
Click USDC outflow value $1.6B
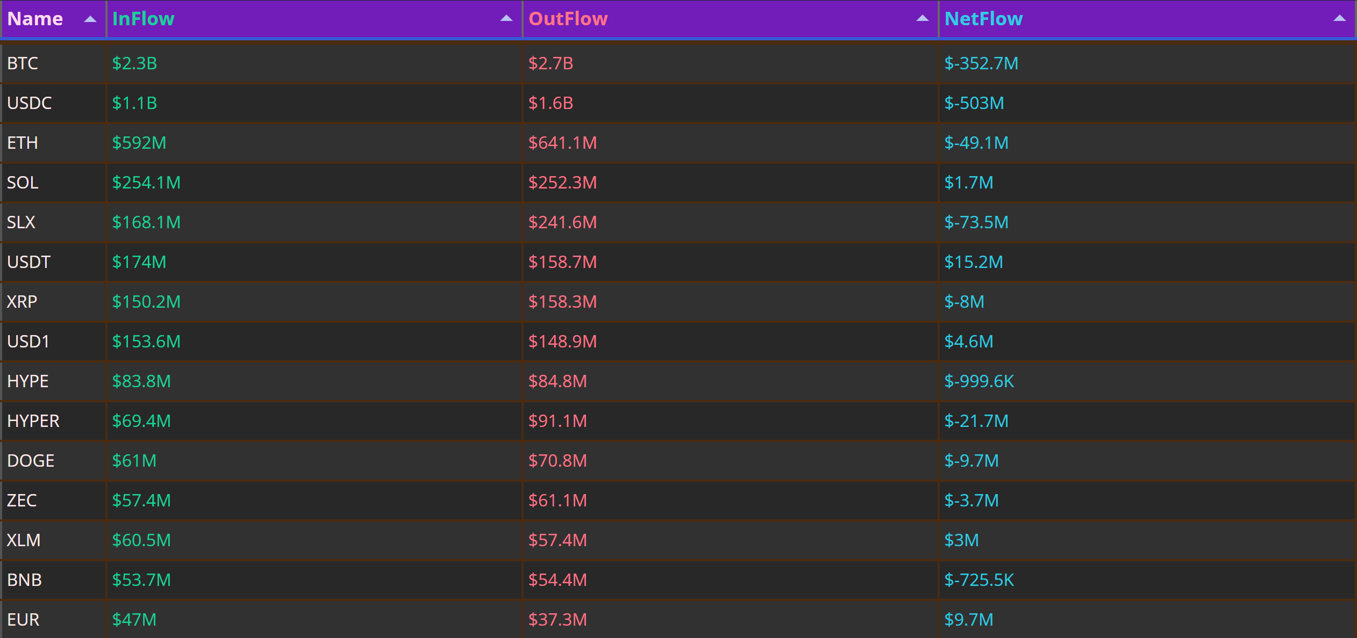(551, 103)
